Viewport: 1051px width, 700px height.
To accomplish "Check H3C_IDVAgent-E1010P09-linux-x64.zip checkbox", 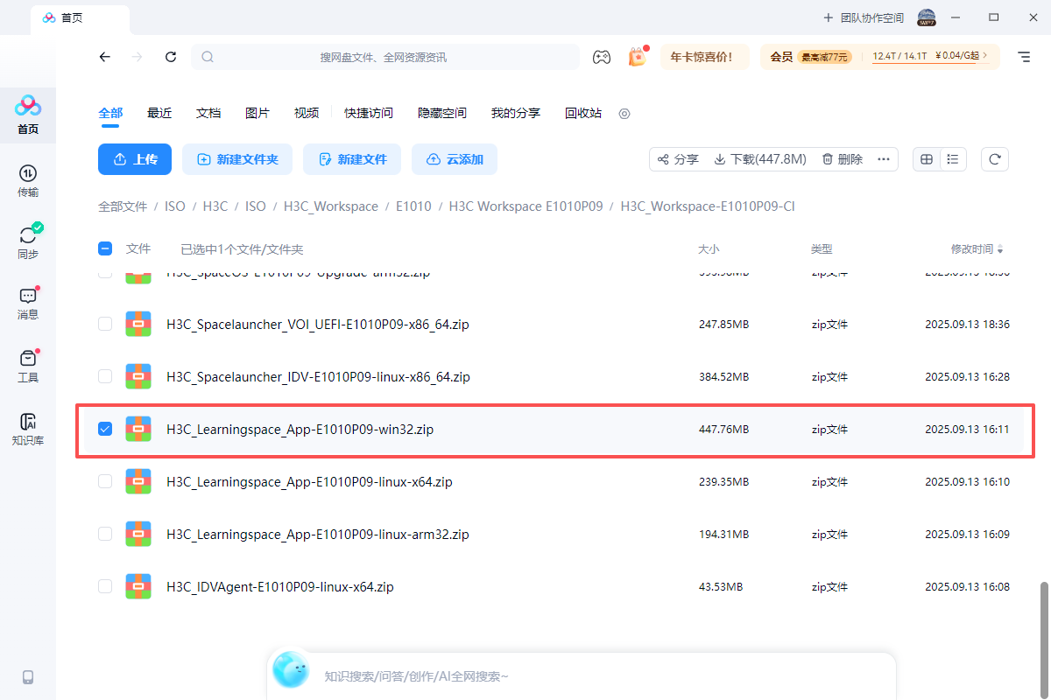I will (105, 586).
